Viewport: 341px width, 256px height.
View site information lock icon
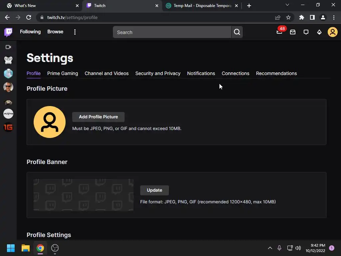(42, 17)
